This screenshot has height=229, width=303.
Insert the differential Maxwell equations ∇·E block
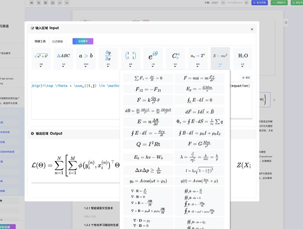tap(148, 201)
